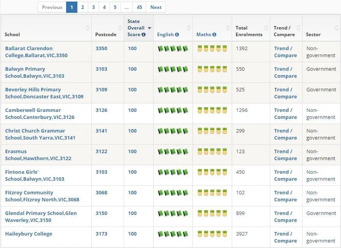The width and height of the screenshot is (341, 248).
Task: Open Fitzroy Community School link
Action: 42,196
